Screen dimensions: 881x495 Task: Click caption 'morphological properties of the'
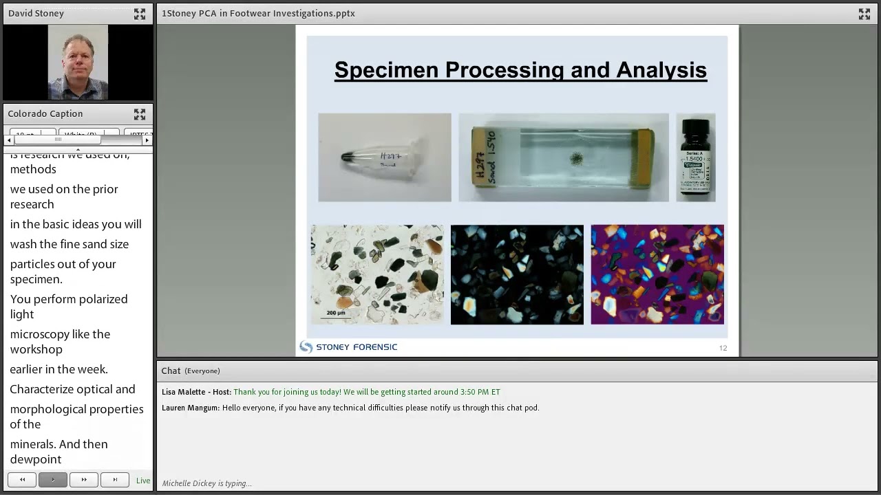76,417
